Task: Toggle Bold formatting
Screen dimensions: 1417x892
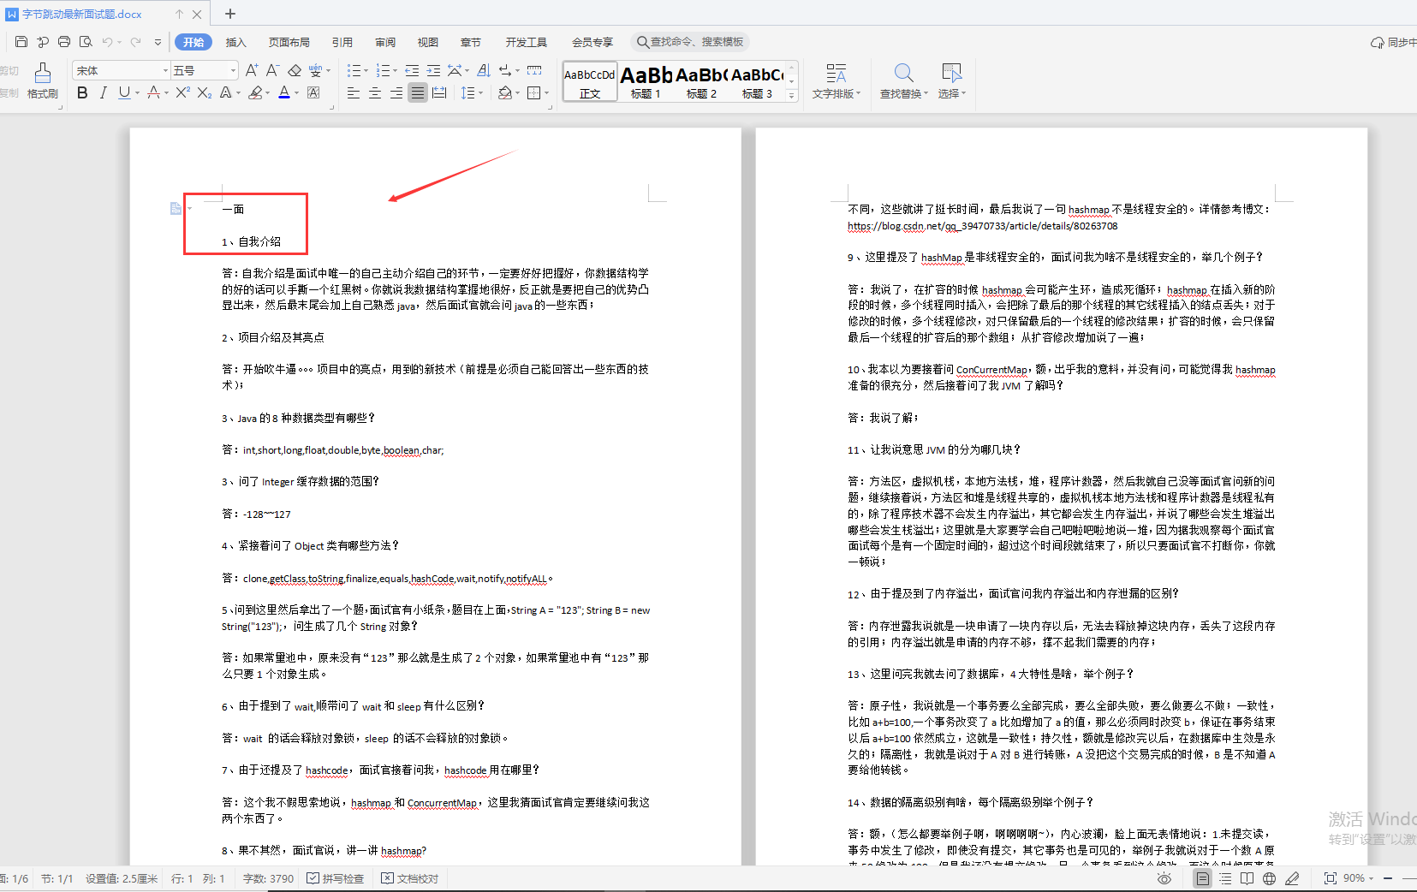Action: pos(82,92)
